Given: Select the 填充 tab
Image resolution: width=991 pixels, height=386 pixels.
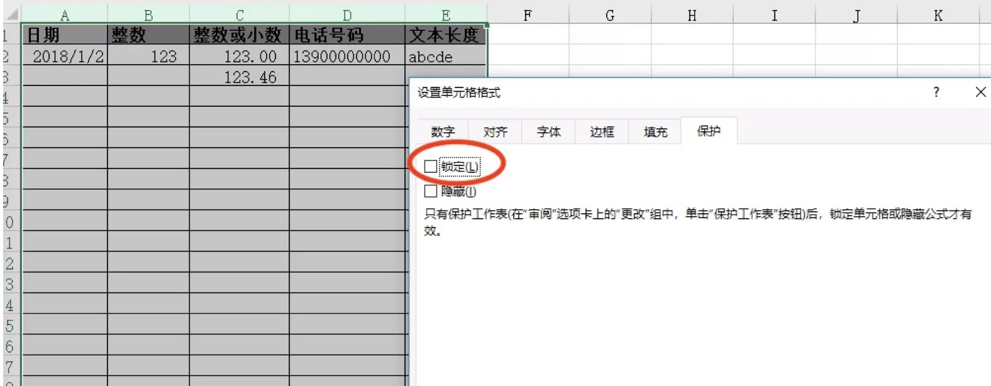Looking at the screenshot, I should coord(655,132).
